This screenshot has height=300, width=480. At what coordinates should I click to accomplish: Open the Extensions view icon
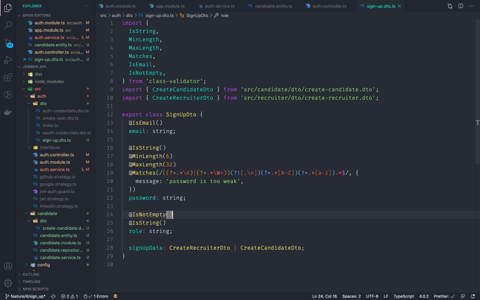(8, 77)
